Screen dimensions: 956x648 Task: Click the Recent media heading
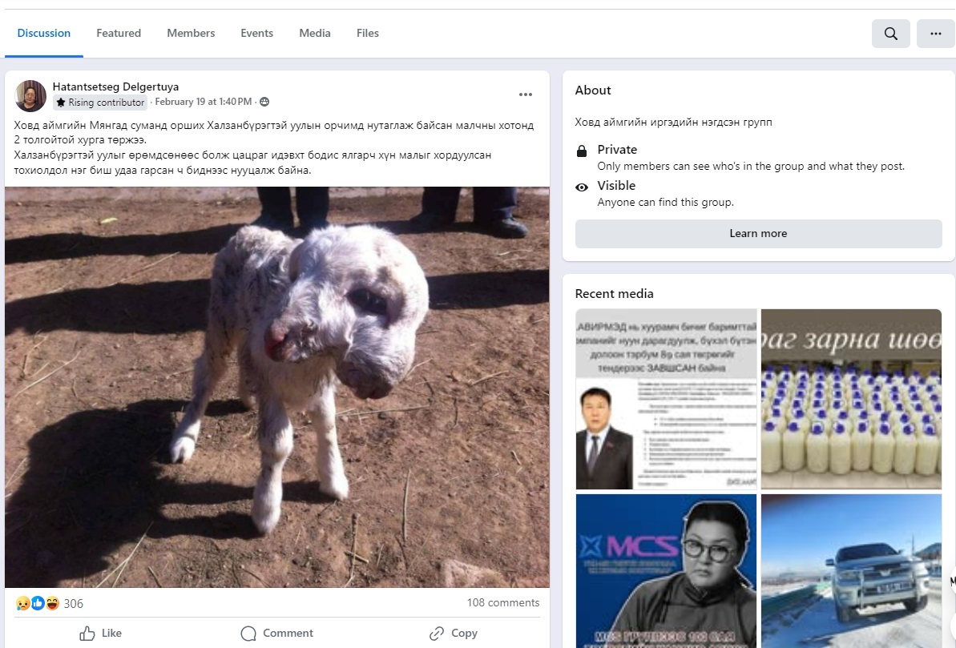pyautogui.click(x=614, y=294)
